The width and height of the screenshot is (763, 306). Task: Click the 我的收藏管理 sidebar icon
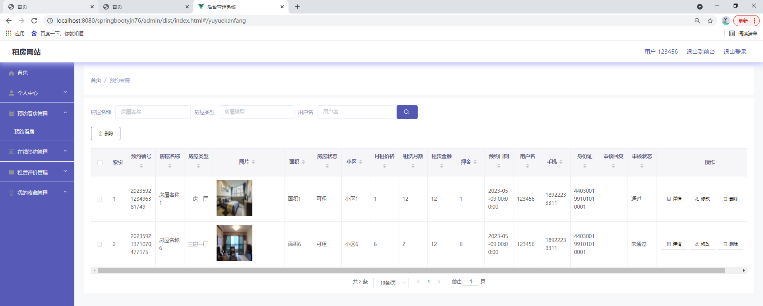[x=12, y=193]
